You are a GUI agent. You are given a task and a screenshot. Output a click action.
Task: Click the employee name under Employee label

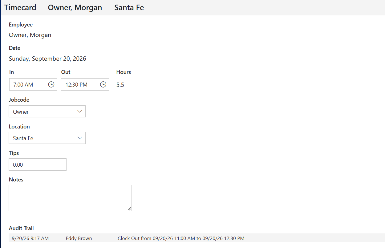point(30,35)
